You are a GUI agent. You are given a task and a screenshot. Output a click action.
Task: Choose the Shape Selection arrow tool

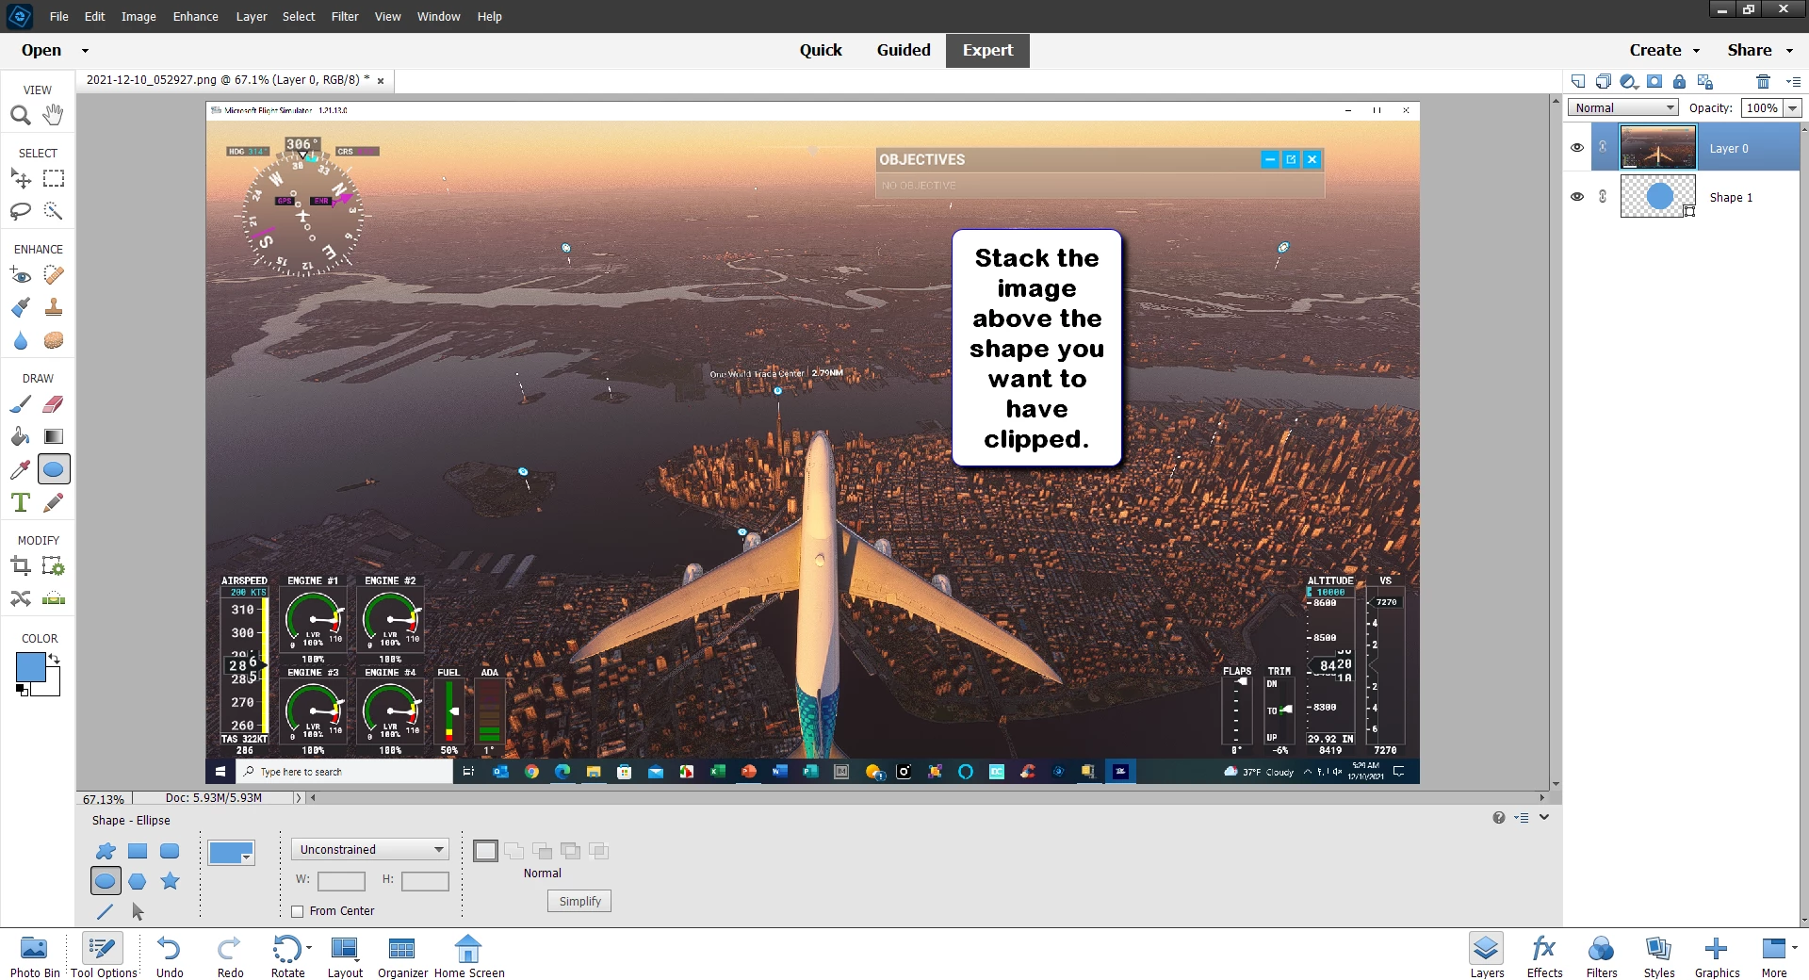[138, 911]
